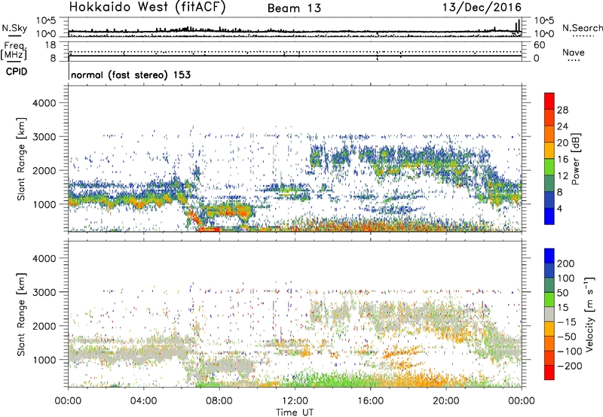Select the "Velocity [m s-1]" colorbar title
Image resolution: width=603 pixels, height=417 pixels.
pyautogui.click(x=589, y=314)
